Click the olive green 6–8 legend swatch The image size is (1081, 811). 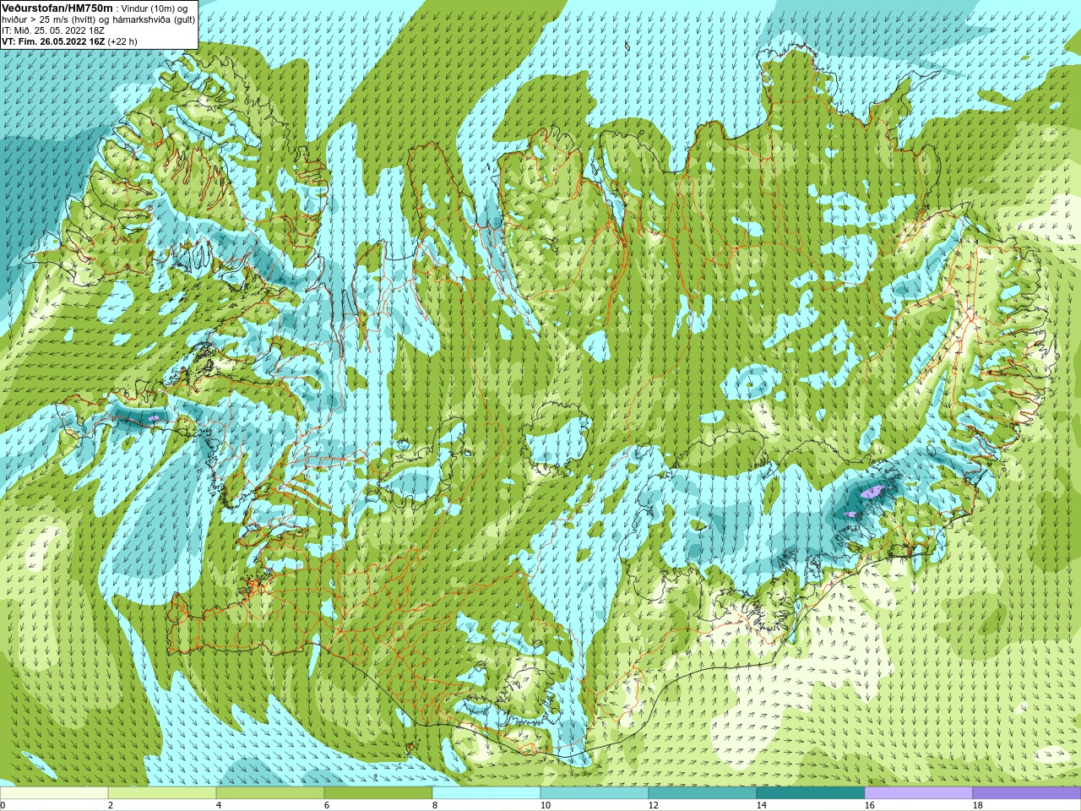click(x=378, y=793)
